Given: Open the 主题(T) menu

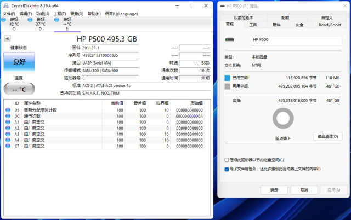Looking at the screenshot, I should tap(60, 14).
